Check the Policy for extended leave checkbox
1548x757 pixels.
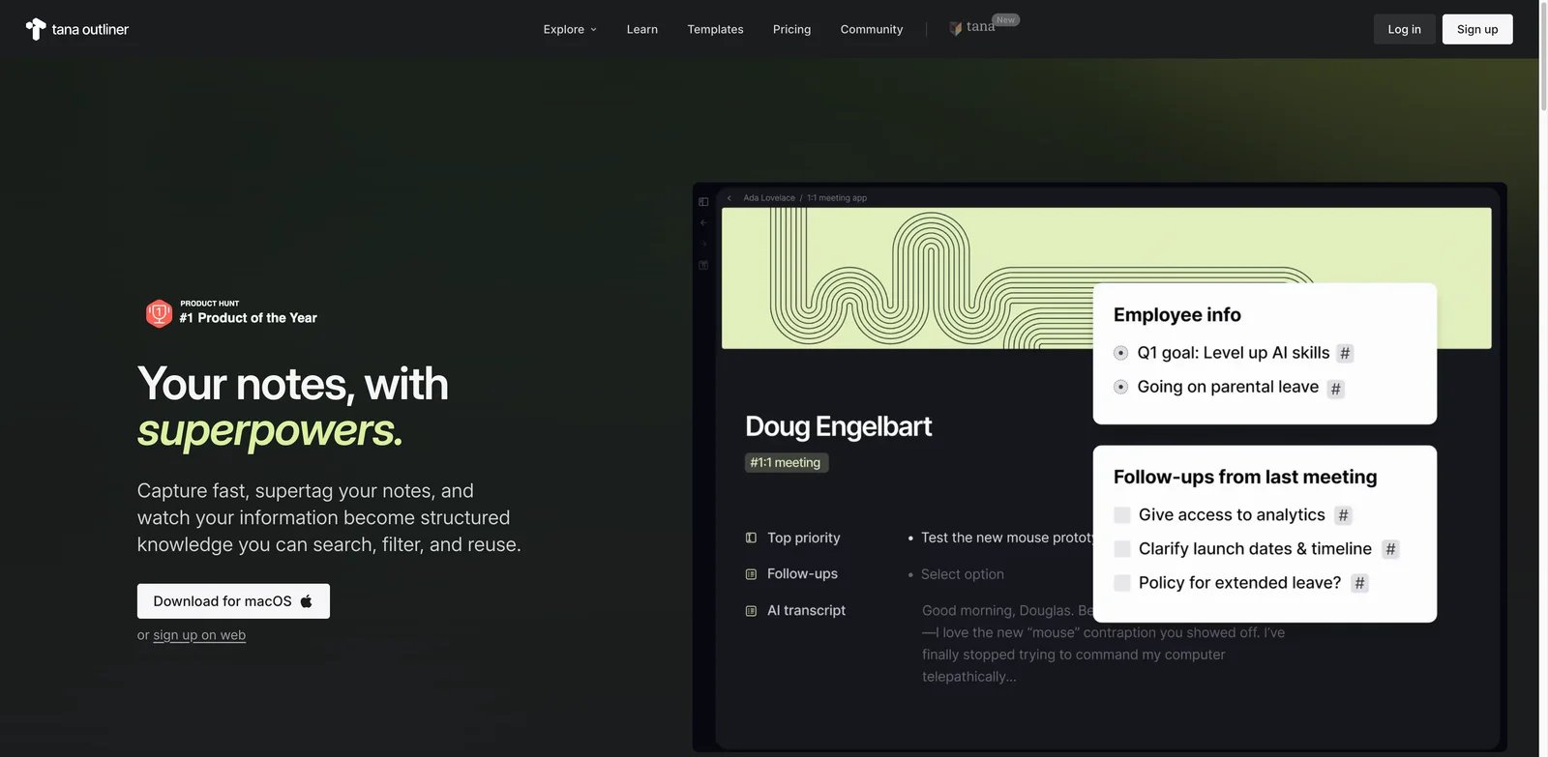tap(1122, 583)
